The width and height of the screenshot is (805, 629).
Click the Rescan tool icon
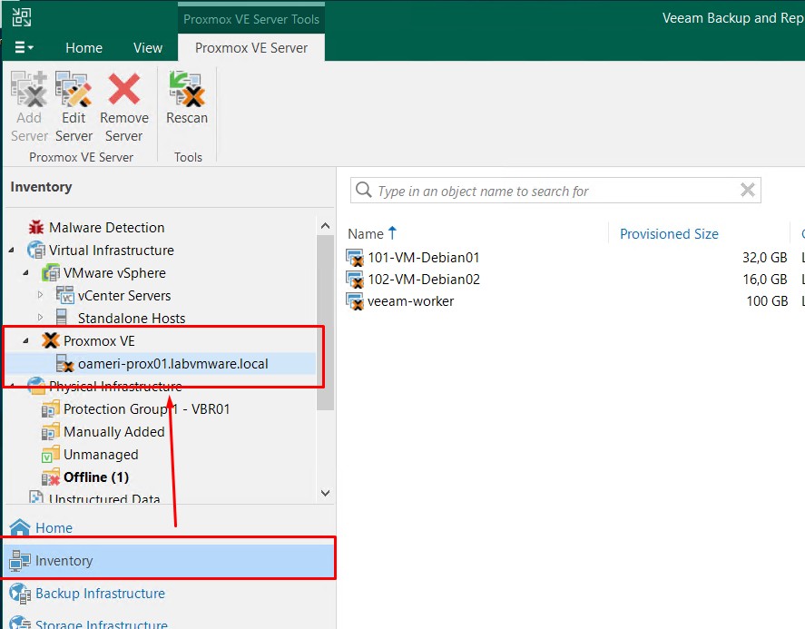[x=187, y=91]
